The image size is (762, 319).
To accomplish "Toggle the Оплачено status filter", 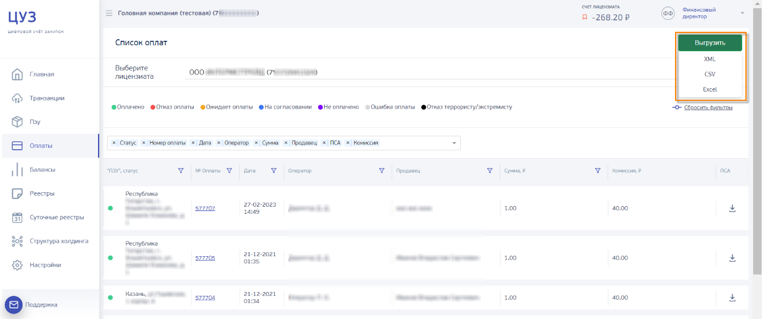I will (x=128, y=107).
